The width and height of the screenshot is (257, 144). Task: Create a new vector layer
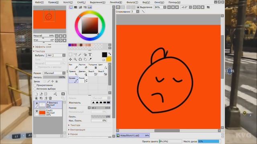click(41, 94)
